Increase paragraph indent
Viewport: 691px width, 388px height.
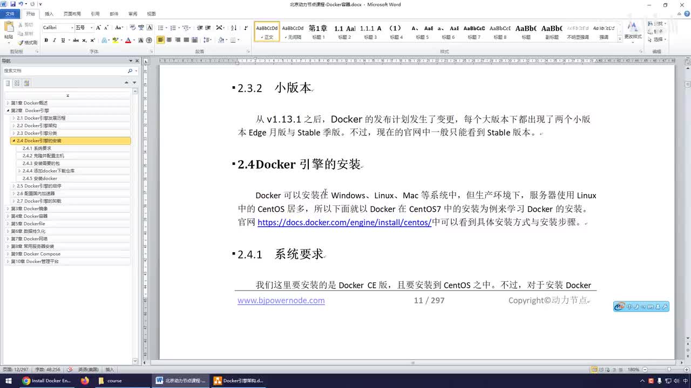208,27
